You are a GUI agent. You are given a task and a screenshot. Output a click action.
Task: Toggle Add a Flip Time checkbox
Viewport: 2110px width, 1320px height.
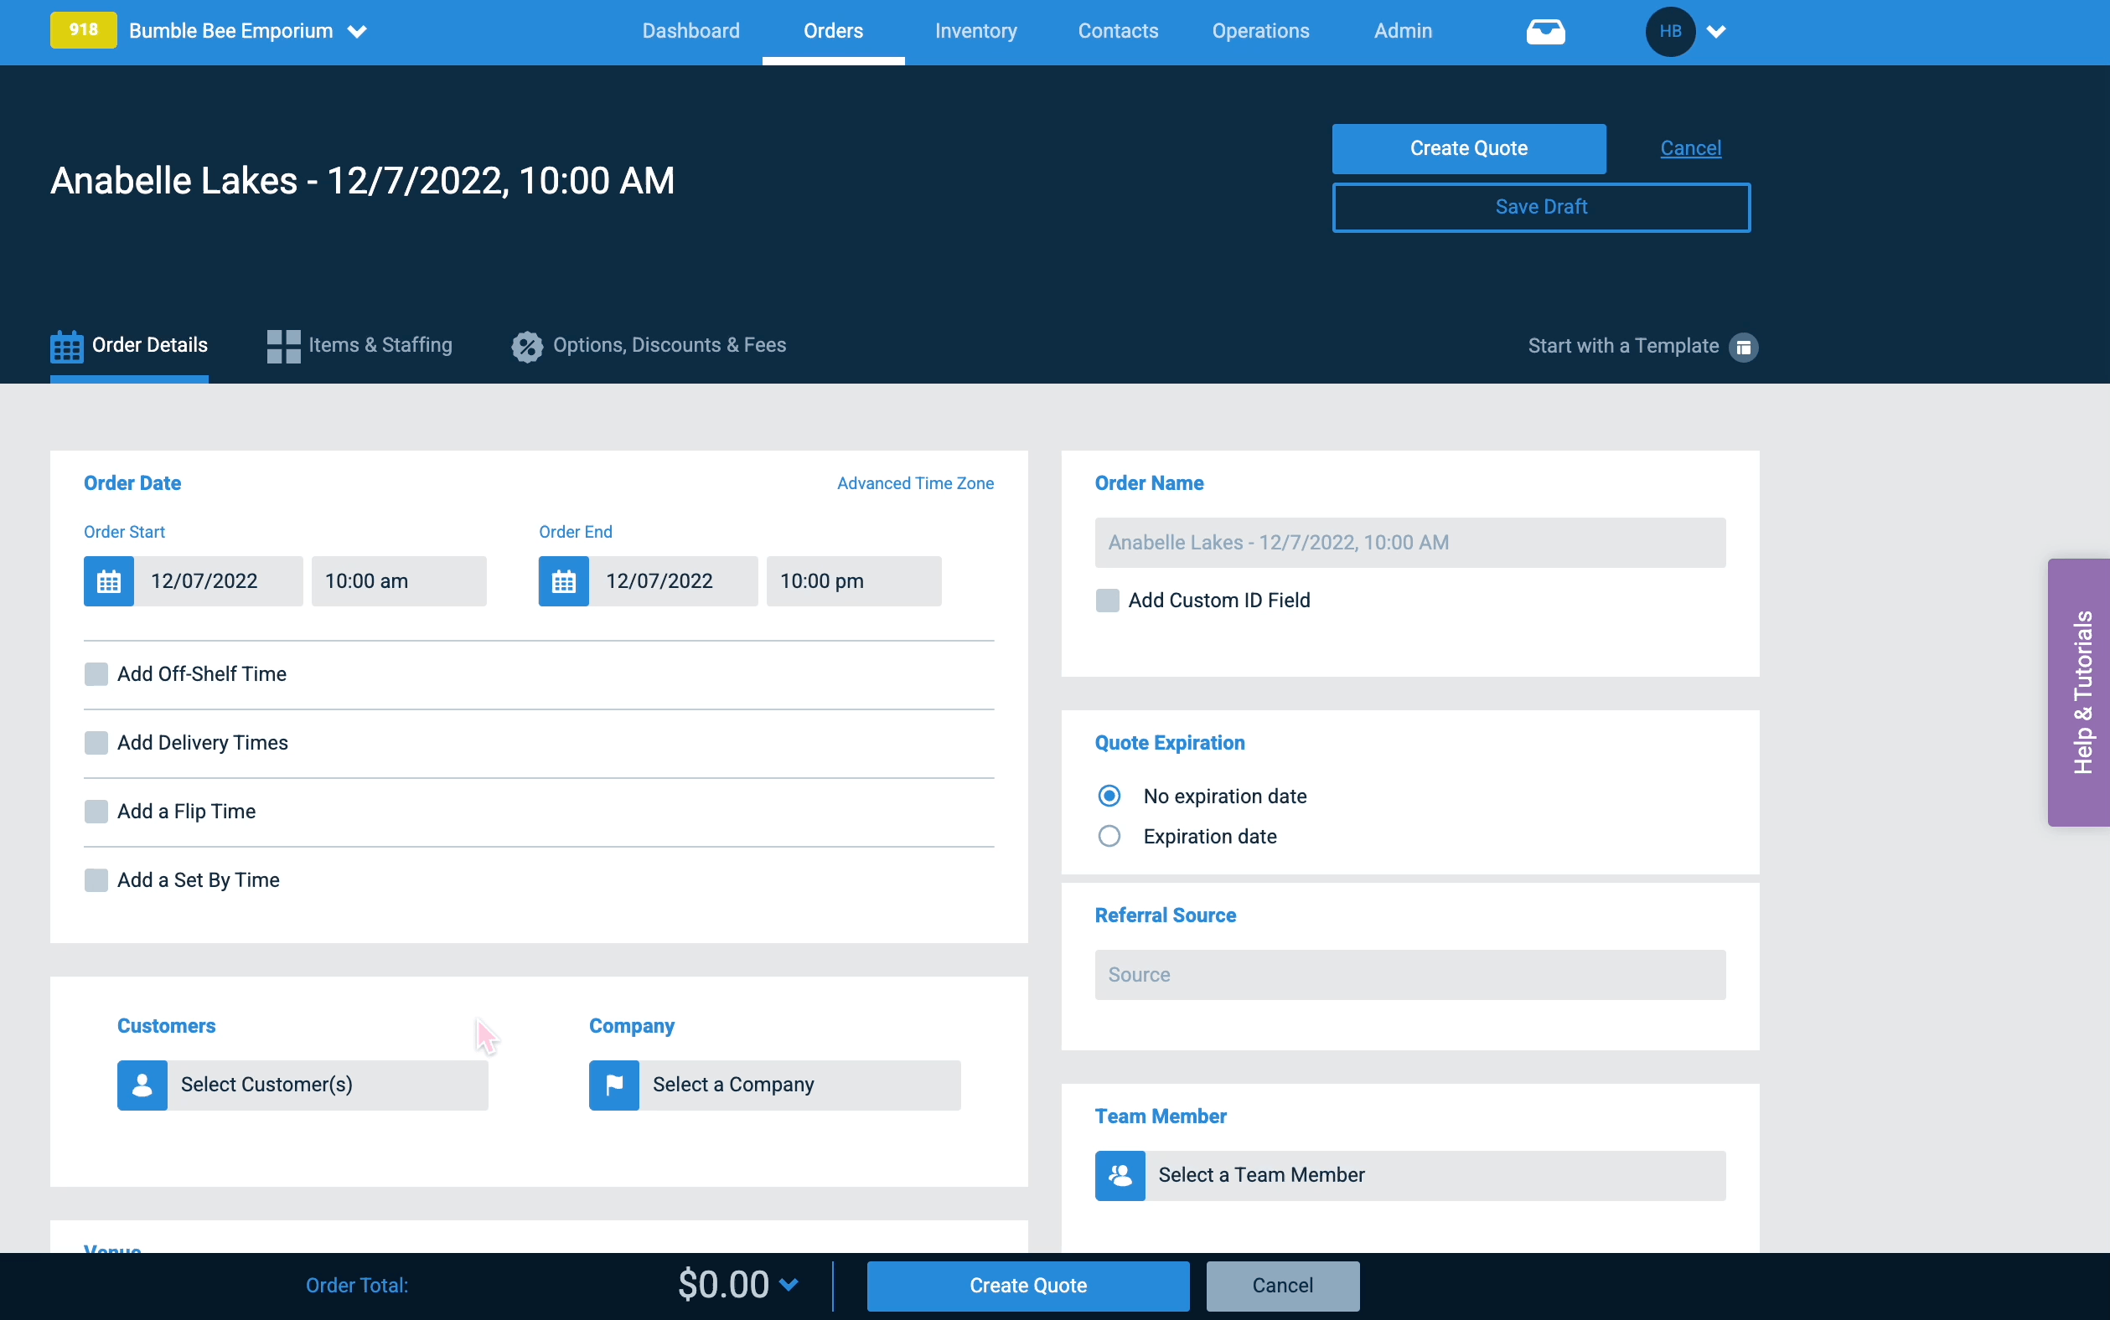click(x=96, y=812)
